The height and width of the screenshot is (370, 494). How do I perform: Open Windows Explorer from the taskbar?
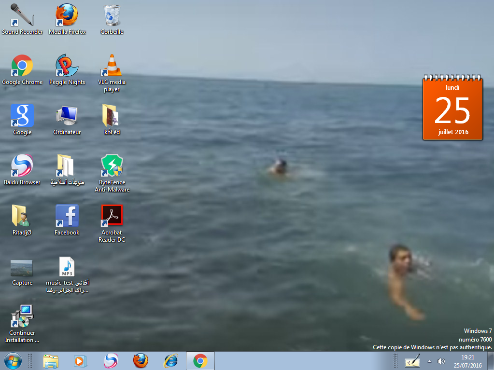(51, 361)
